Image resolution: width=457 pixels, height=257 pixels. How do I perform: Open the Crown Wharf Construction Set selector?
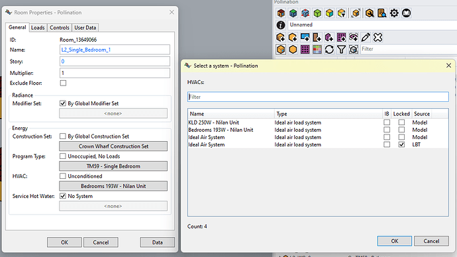(113, 146)
